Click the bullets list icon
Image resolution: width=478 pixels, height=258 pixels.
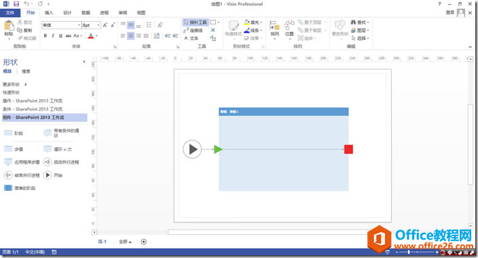[x=149, y=24]
